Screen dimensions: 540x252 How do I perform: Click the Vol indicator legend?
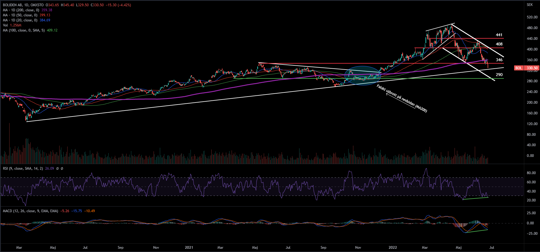pyautogui.click(x=5, y=25)
